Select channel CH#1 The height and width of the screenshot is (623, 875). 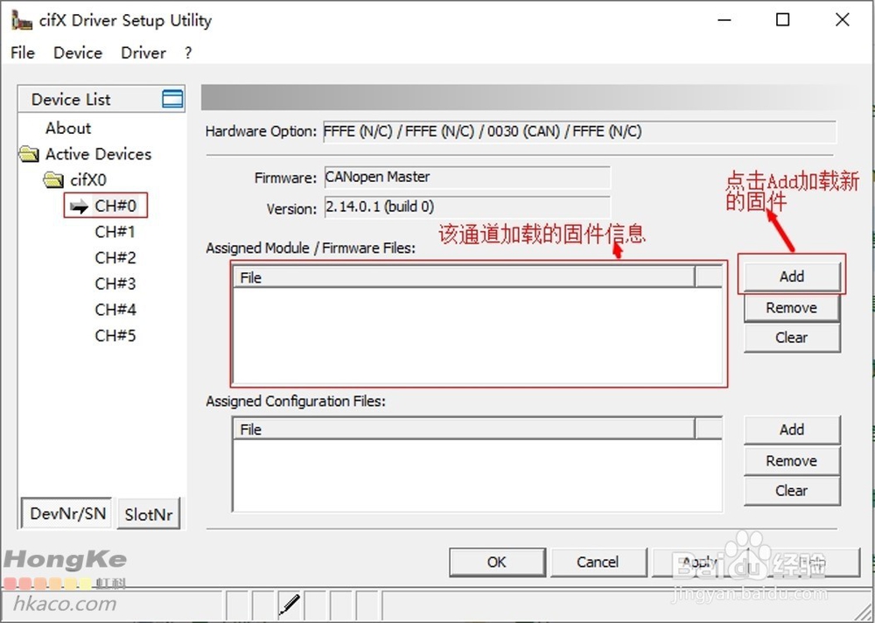click(115, 232)
